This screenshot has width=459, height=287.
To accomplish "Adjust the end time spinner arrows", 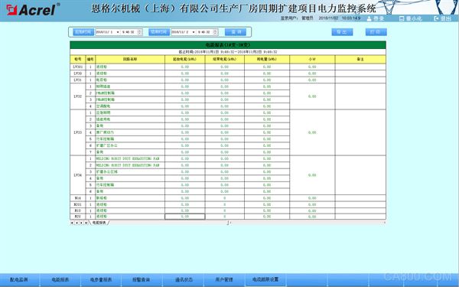I will point(216,32).
